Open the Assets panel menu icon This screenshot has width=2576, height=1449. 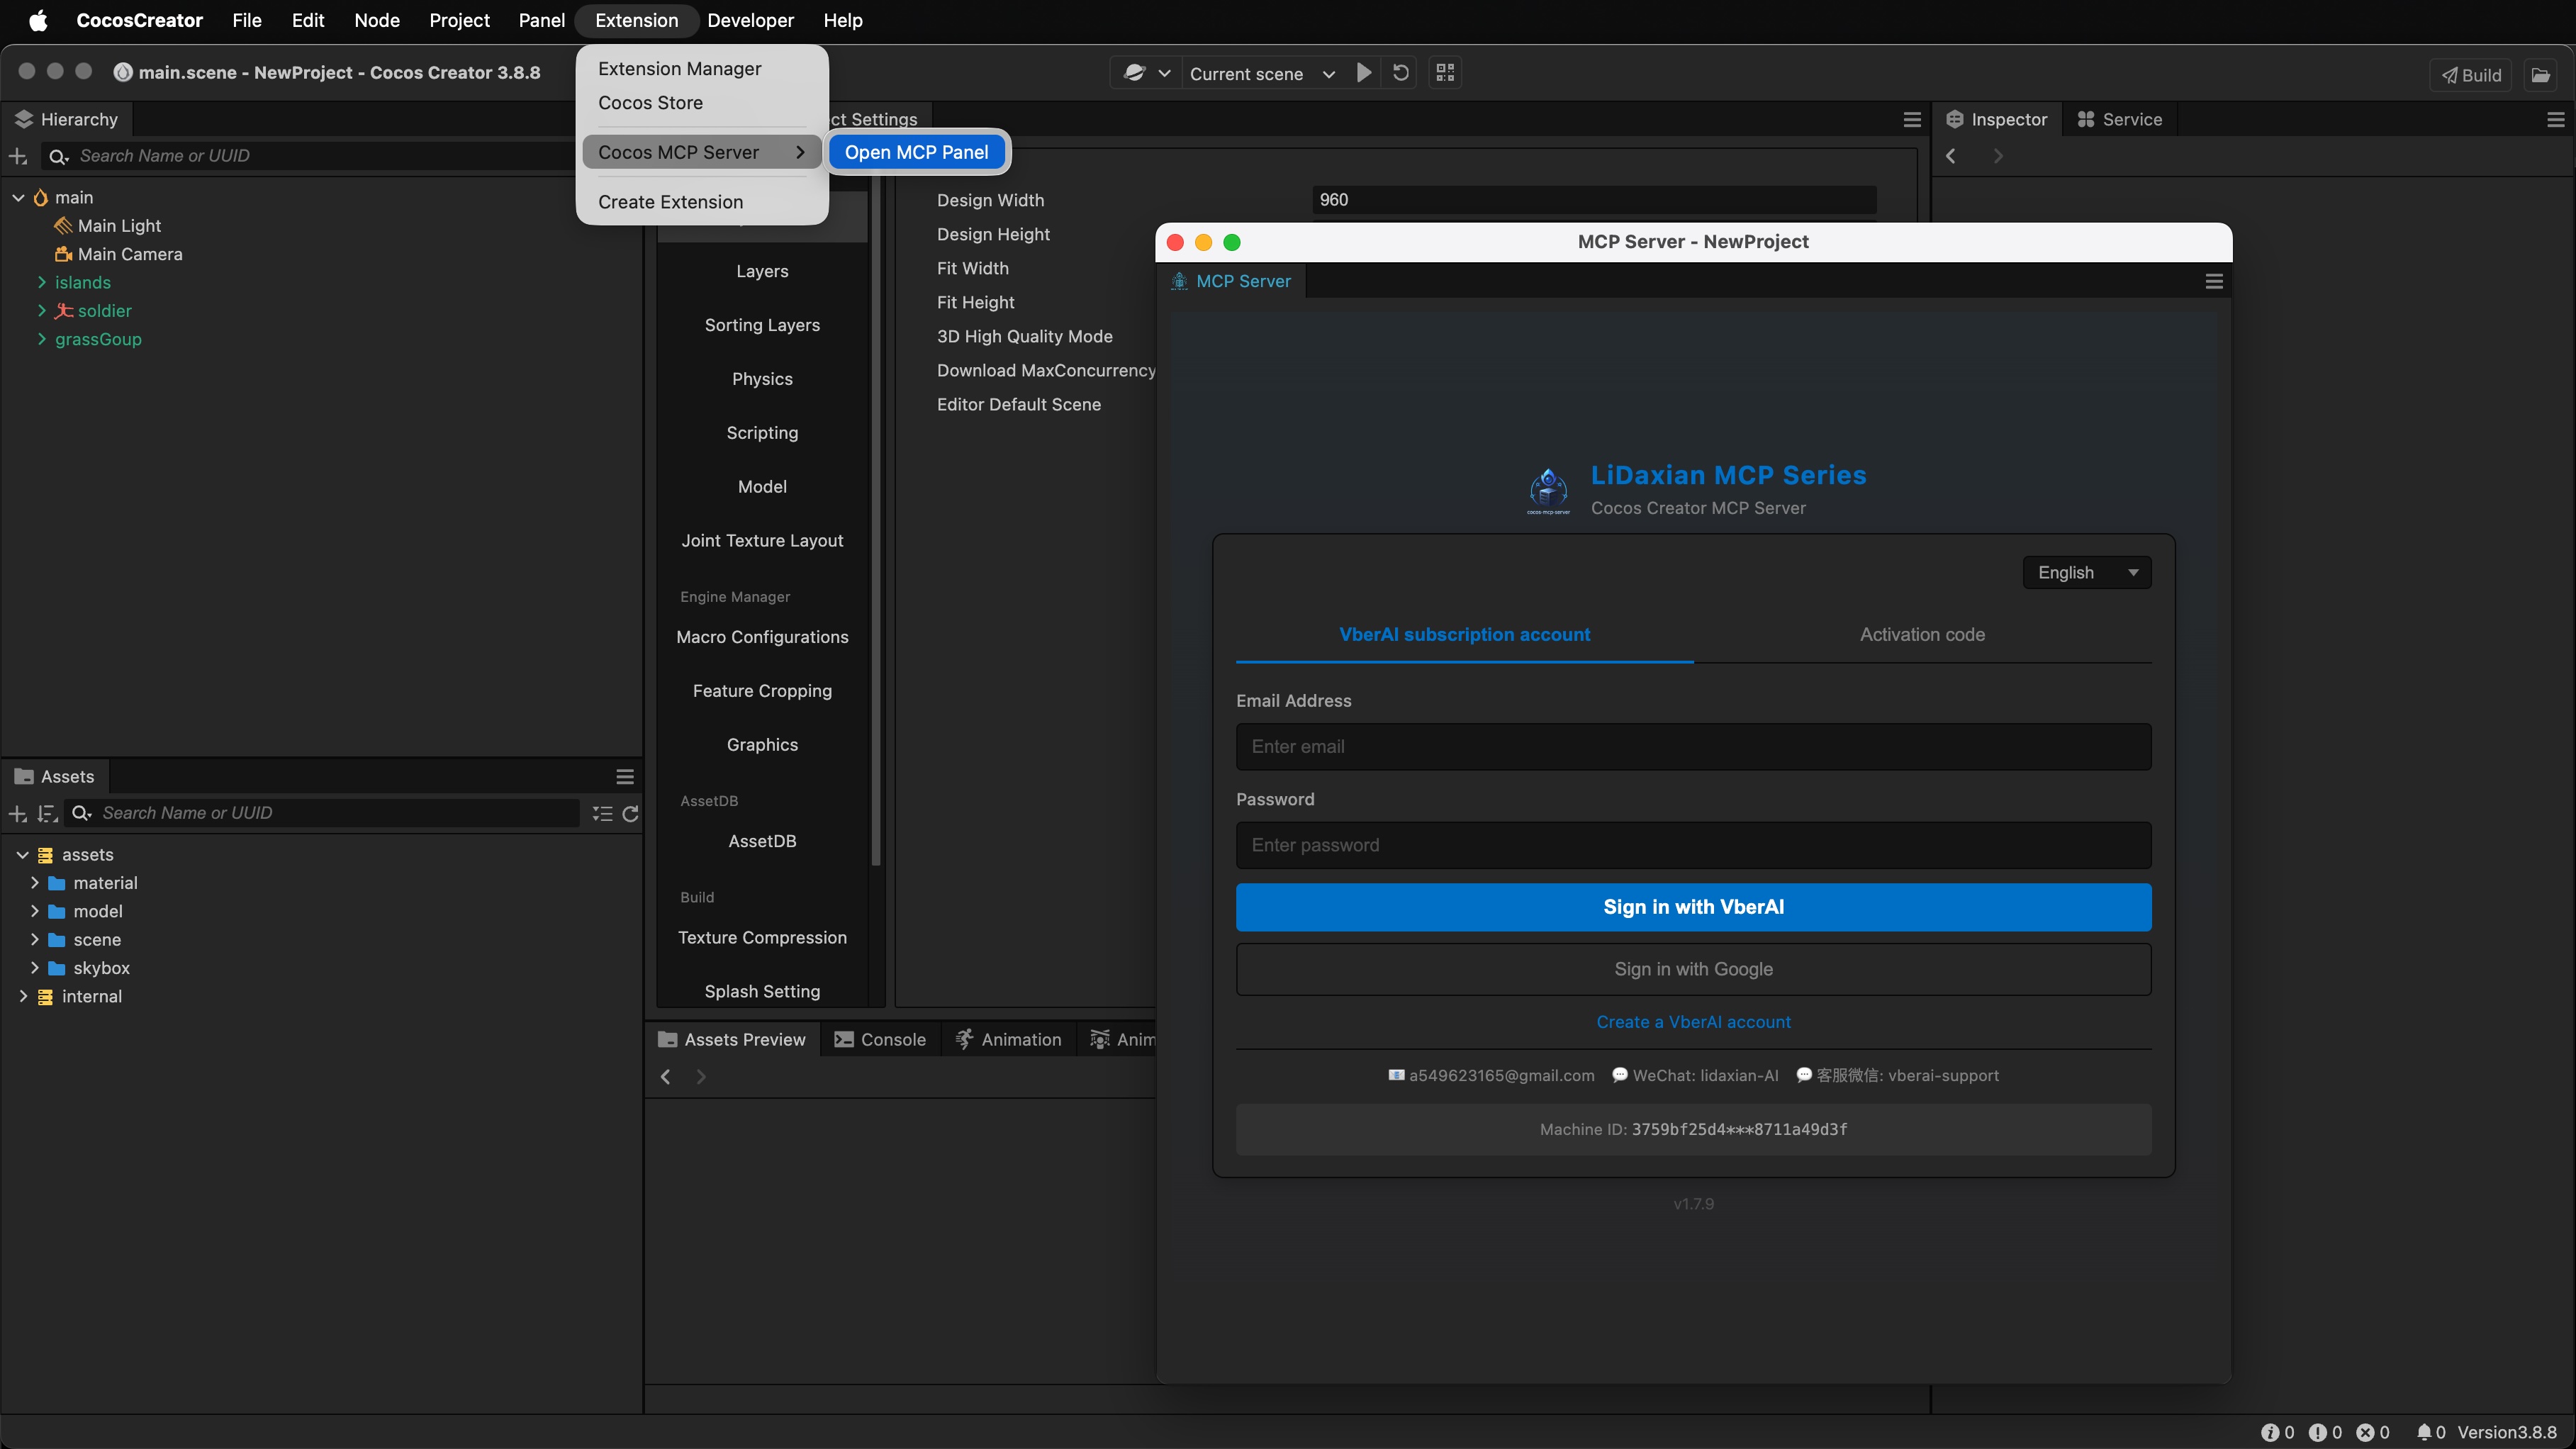(x=625, y=777)
